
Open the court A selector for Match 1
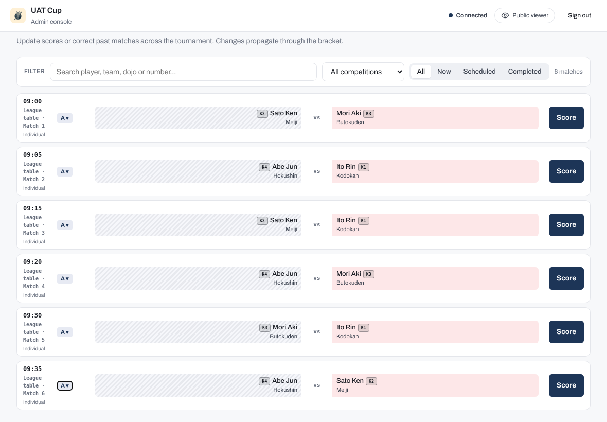click(x=65, y=118)
